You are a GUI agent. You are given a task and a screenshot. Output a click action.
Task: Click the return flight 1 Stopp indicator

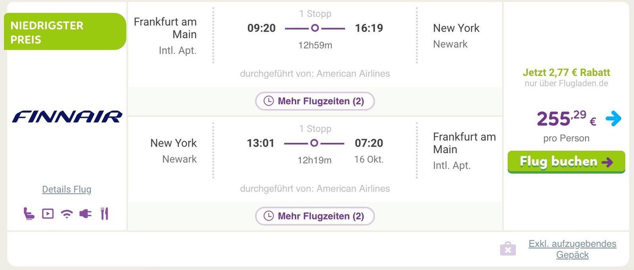pyautogui.click(x=315, y=129)
